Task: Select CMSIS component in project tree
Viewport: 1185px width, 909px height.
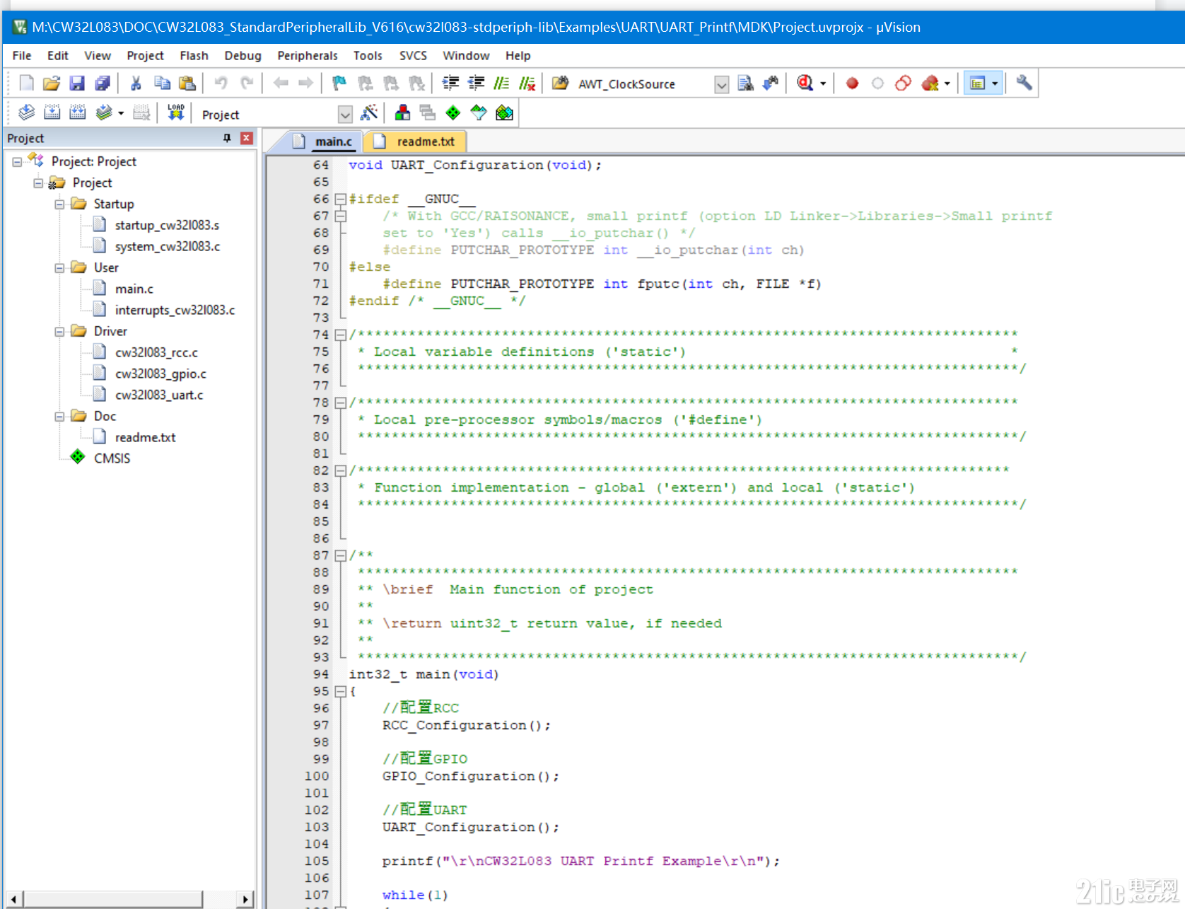Action: (112, 458)
